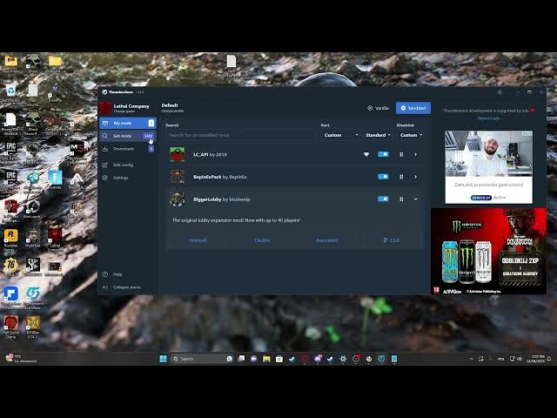Viewport: 557px width, 418px height.
Task: Toggle LC_API mod enabled switch
Action: [x=383, y=154]
